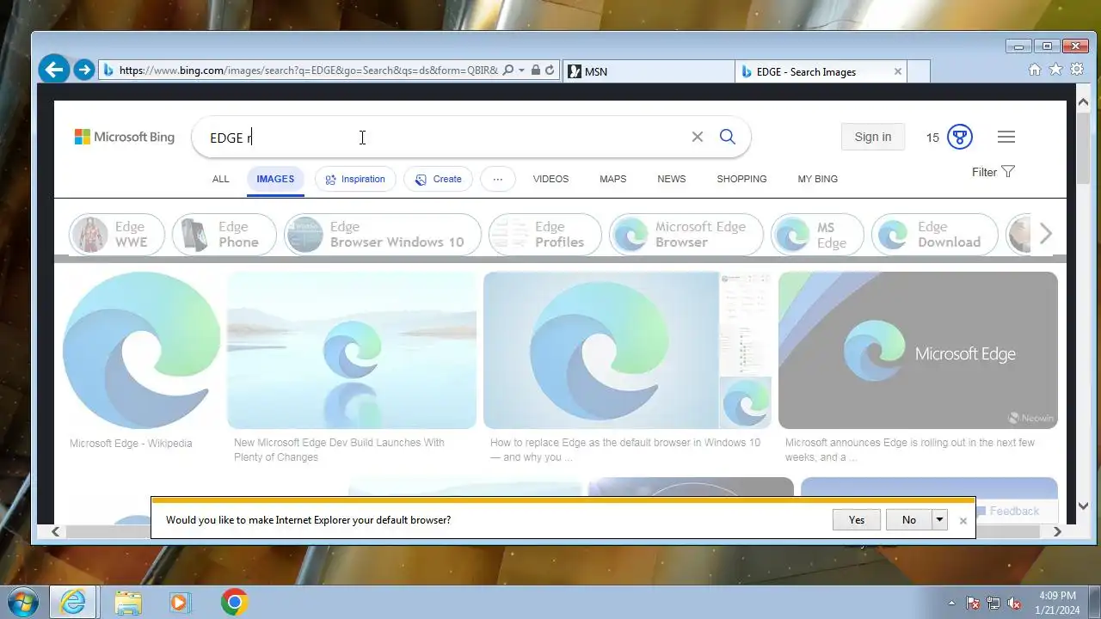Select the Edge Phone suggestion chip
Viewport: 1101px width, 619px height.
click(x=225, y=235)
